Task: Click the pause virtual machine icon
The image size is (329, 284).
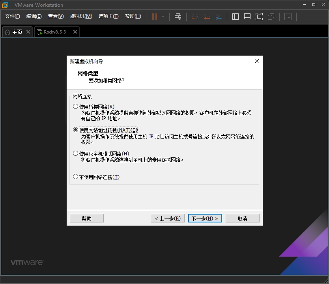Action: 155,17
